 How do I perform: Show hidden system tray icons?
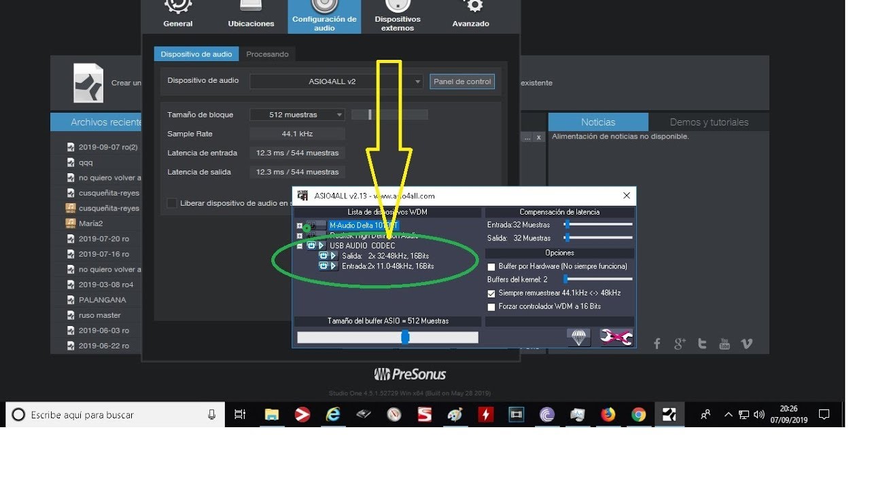(x=728, y=414)
